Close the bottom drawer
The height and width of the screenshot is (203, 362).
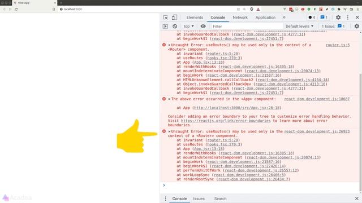(357, 198)
